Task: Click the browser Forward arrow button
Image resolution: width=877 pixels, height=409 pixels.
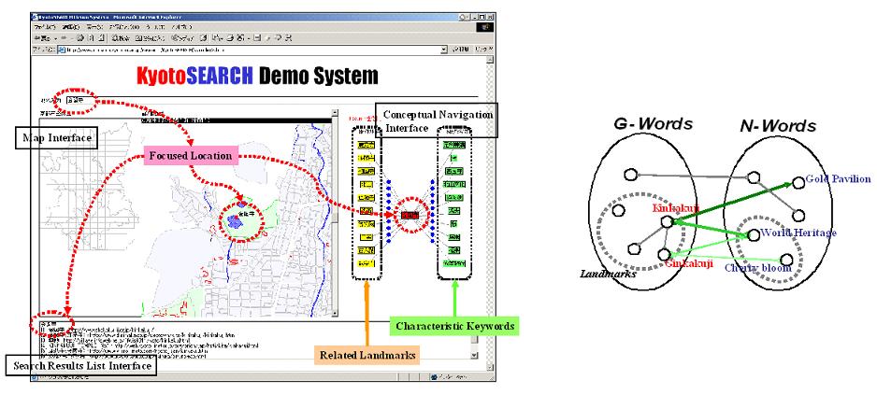Action: (x=64, y=38)
